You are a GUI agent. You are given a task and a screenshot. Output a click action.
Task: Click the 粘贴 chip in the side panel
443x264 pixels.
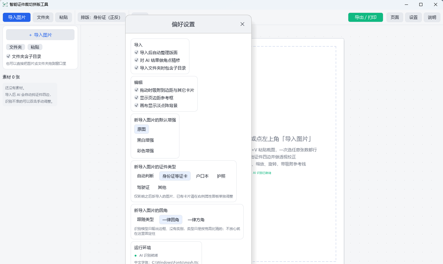click(x=35, y=47)
